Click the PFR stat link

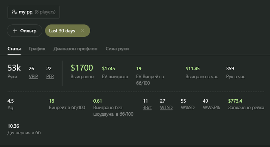pyautogui.click(x=50, y=76)
